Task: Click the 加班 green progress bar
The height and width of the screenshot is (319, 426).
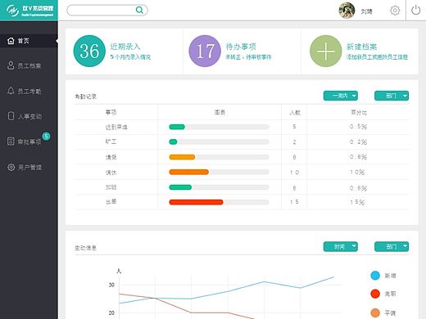Action: click(180, 187)
